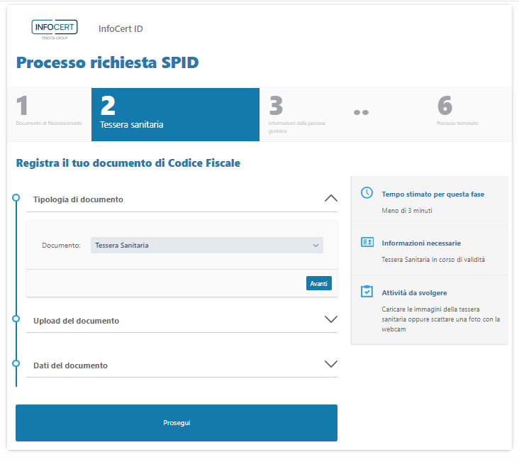Collapse the Tipologia di documento section

(330, 199)
